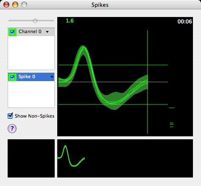Click the Spikes window title bar text

tap(100, 5)
